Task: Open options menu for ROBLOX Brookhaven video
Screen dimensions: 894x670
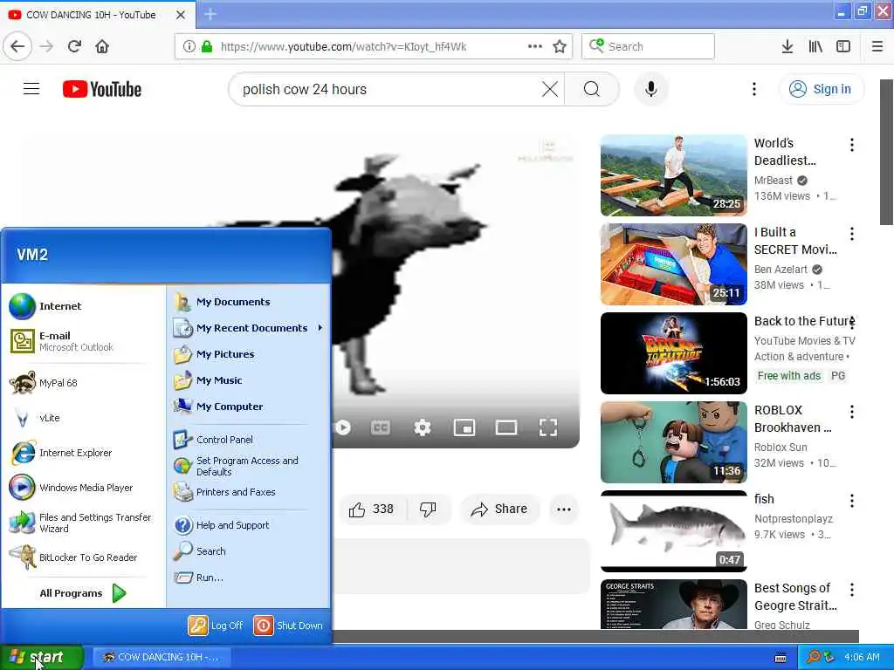Action: click(x=852, y=412)
